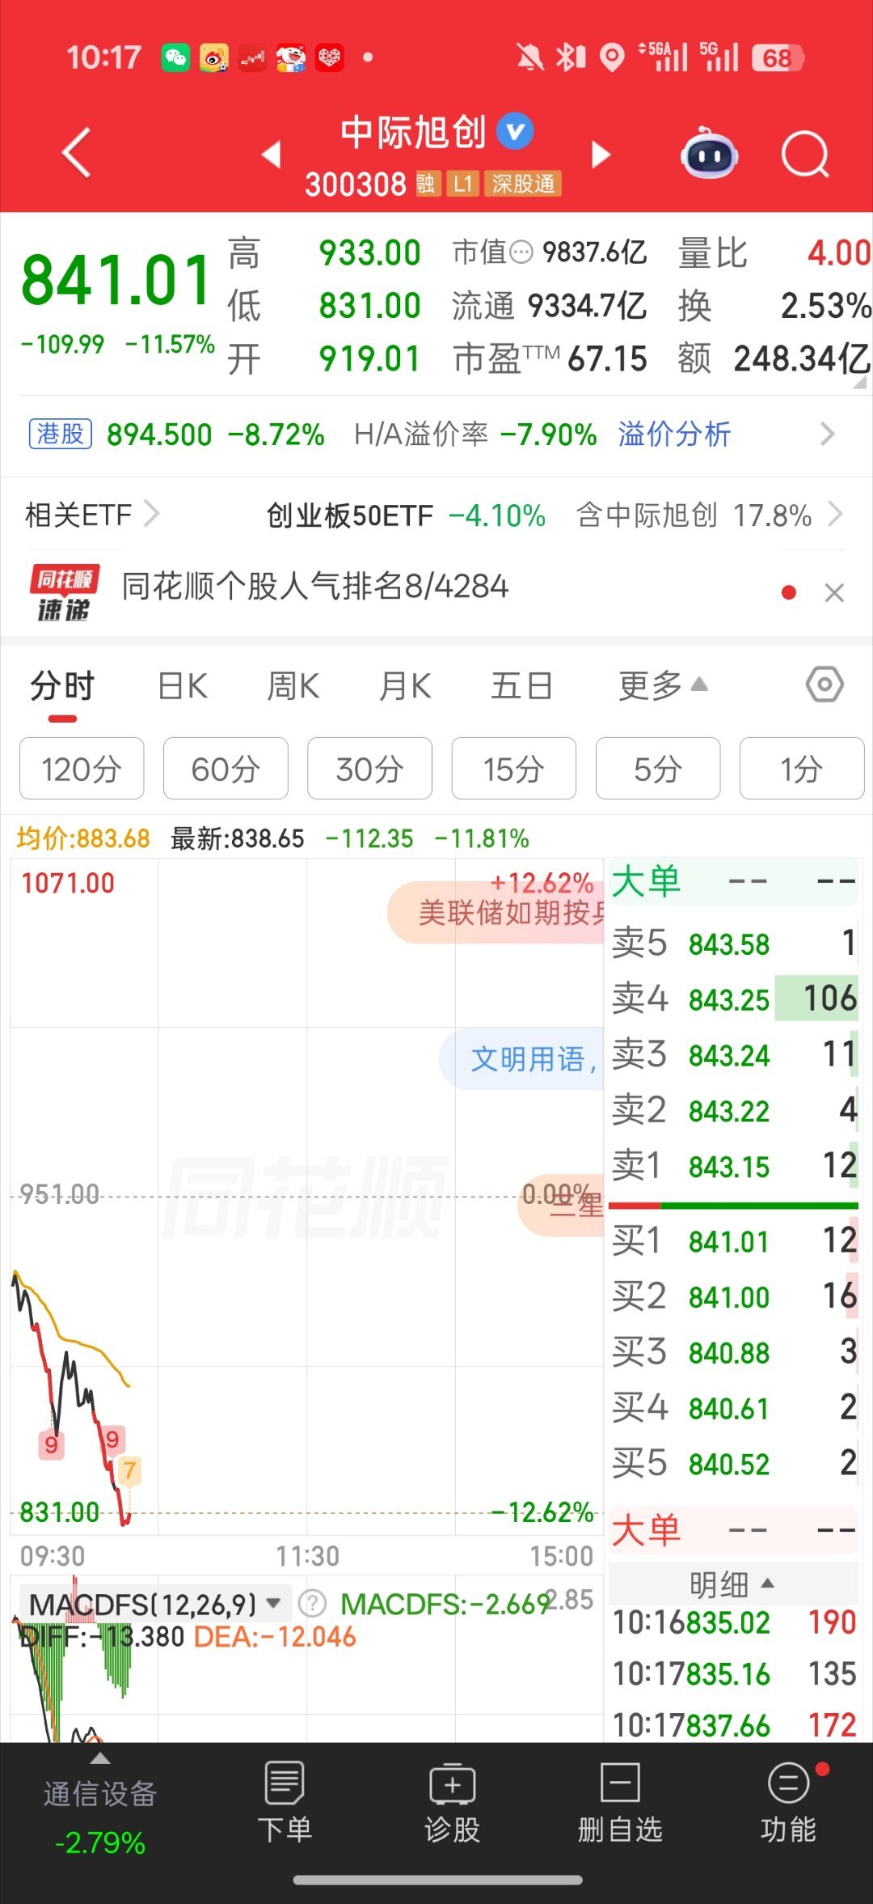Viewport: 873px width, 1904px height.
Task: Open the H-share premium row chevron
Action: [827, 435]
